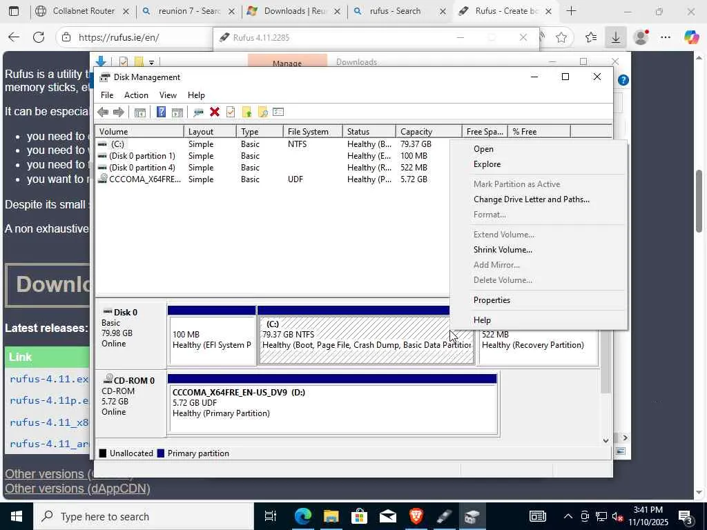The image size is (707, 530).
Task: Select (C:) row in volume list
Action: point(273,144)
